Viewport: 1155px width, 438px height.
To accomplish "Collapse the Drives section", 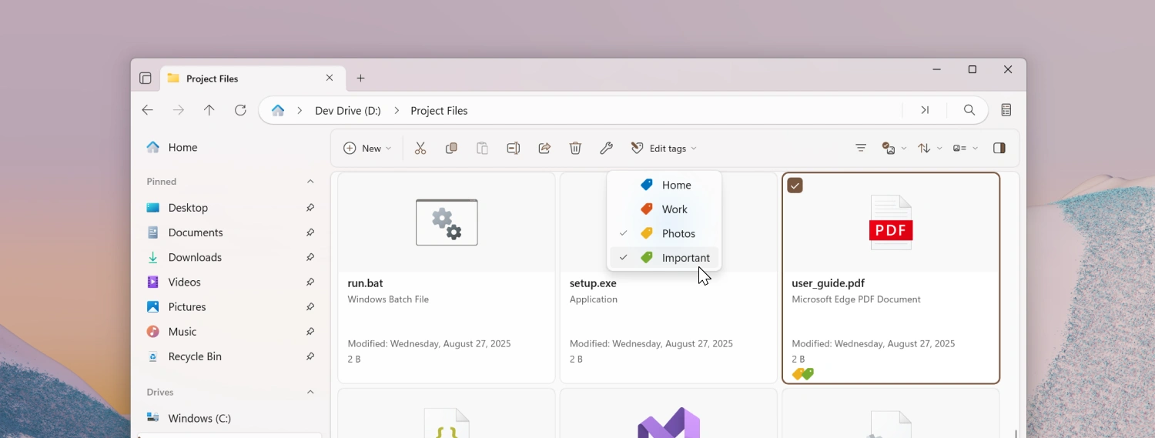I will (310, 392).
